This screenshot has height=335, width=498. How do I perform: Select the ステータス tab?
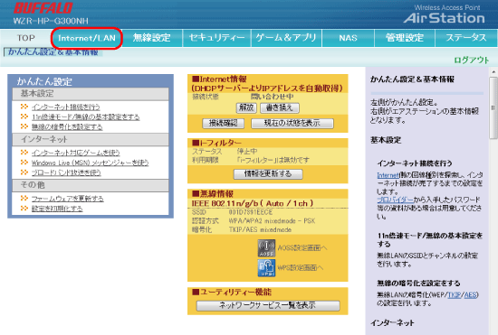point(466,38)
